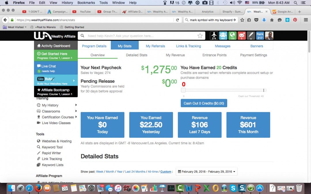Open the profile photo avatar
The height and width of the screenshot is (194, 311).
click(269, 36)
